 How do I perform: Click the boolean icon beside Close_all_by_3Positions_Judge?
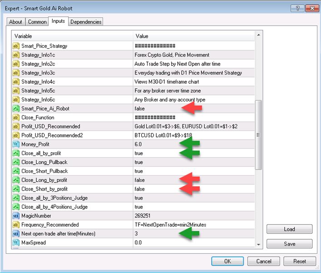tap(16, 198)
